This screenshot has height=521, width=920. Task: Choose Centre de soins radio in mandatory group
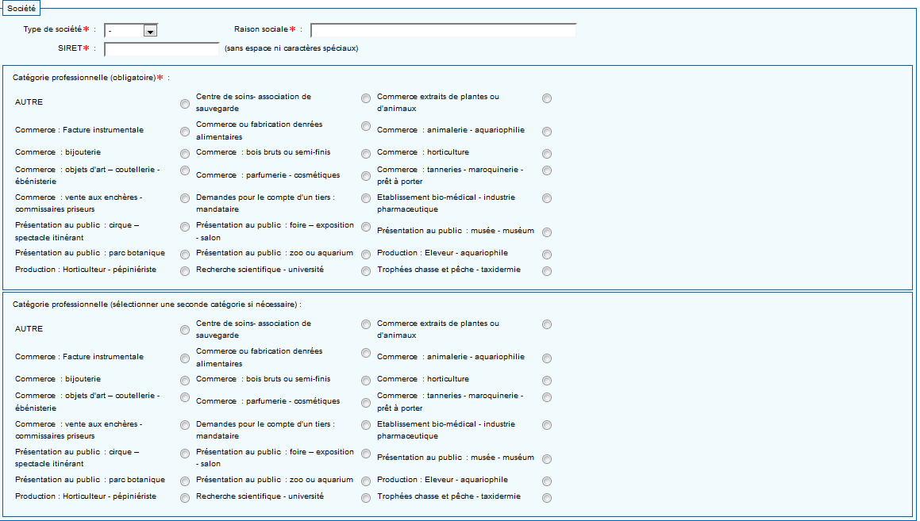tap(365, 98)
